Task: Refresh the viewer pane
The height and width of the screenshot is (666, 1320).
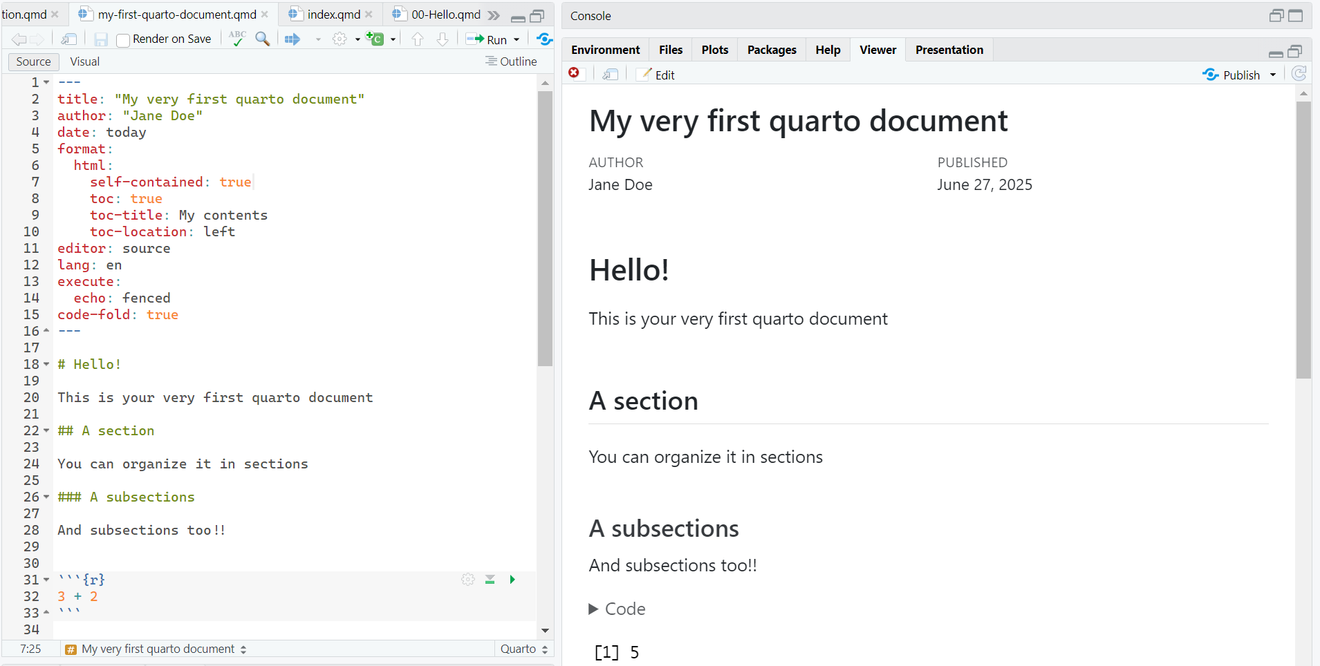Action: click(x=1299, y=74)
